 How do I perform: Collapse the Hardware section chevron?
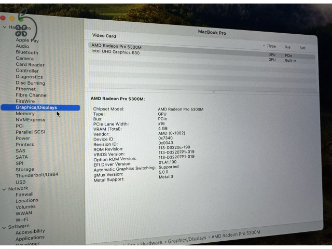point(5,27)
